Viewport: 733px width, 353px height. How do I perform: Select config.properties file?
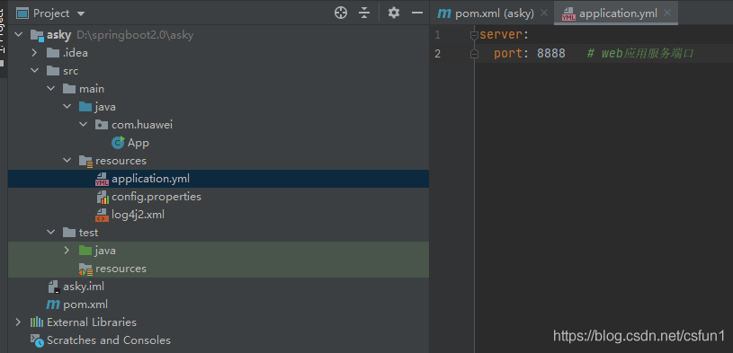(x=156, y=197)
